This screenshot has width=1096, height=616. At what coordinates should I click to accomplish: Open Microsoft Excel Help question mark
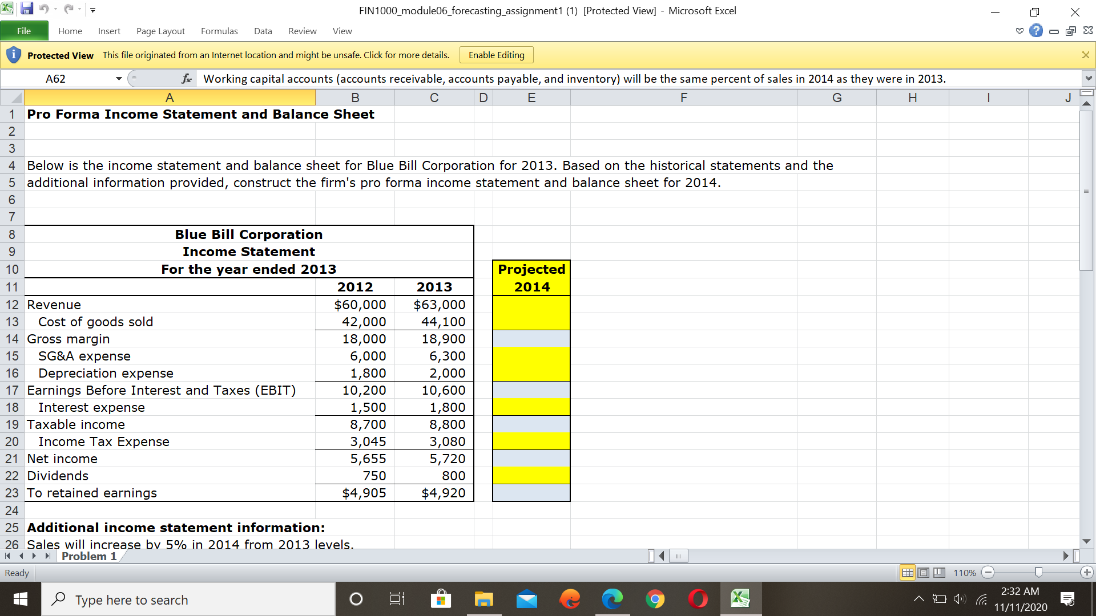point(1036,31)
